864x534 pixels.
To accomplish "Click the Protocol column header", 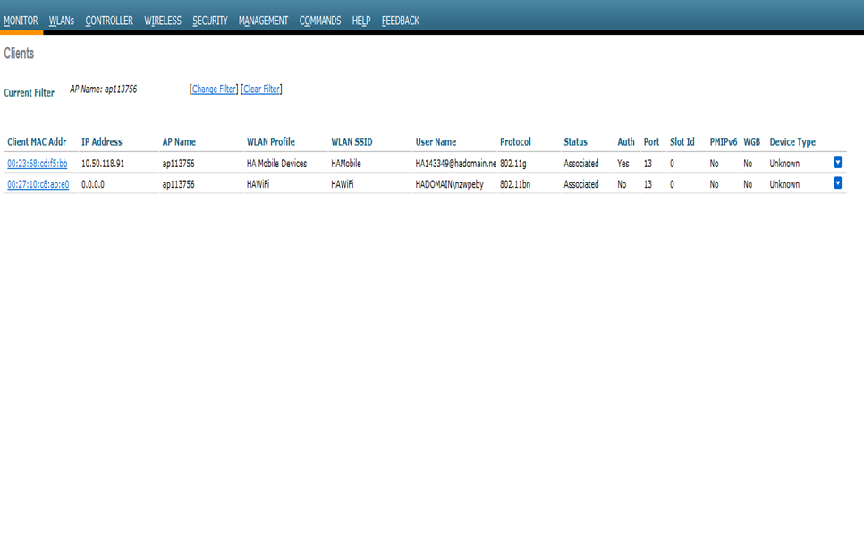I will 515,141.
